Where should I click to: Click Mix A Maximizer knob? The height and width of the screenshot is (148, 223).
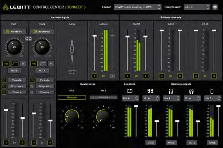[72, 117]
